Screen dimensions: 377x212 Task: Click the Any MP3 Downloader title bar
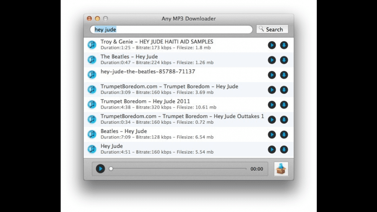point(188,19)
